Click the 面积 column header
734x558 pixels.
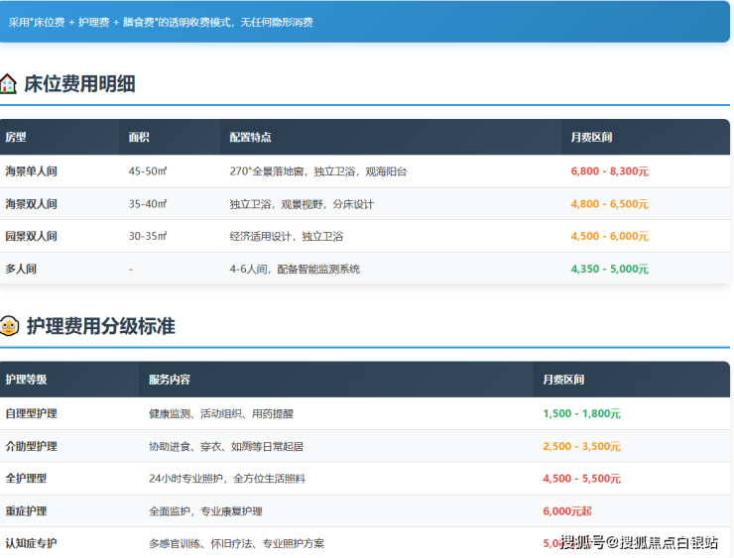(139, 138)
